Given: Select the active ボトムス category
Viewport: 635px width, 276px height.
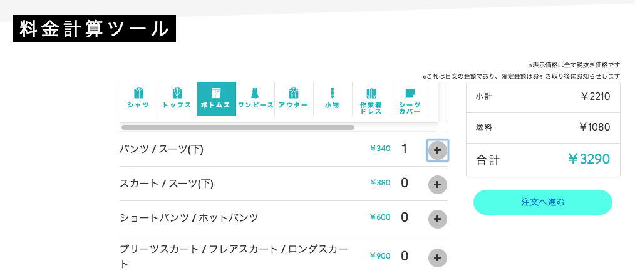Looking at the screenshot, I should (x=216, y=99).
